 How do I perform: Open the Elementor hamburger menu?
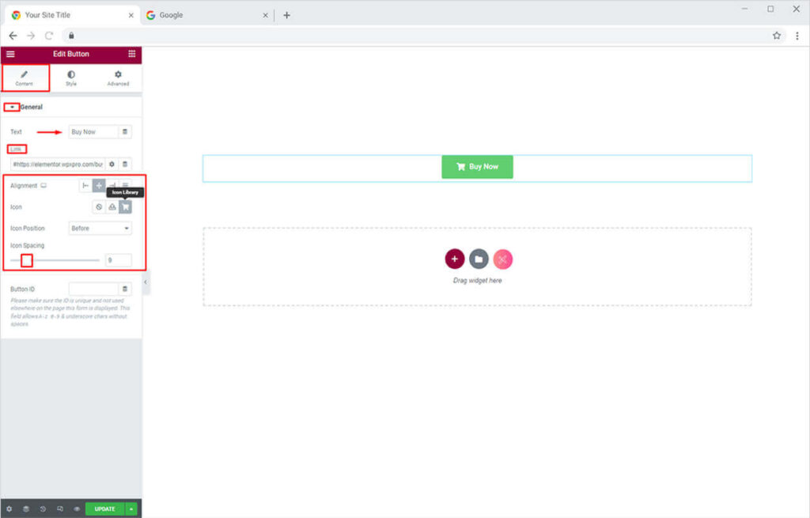pos(10,54)
